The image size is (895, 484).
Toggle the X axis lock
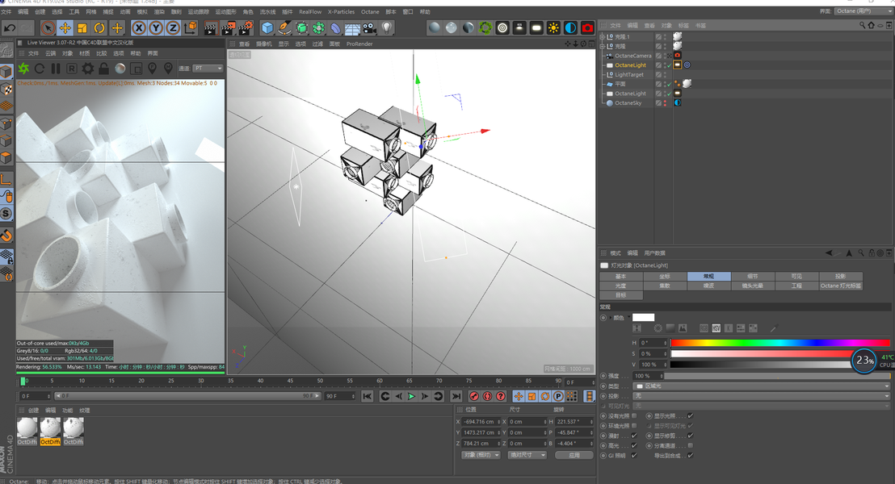click(x=139, y=27)
